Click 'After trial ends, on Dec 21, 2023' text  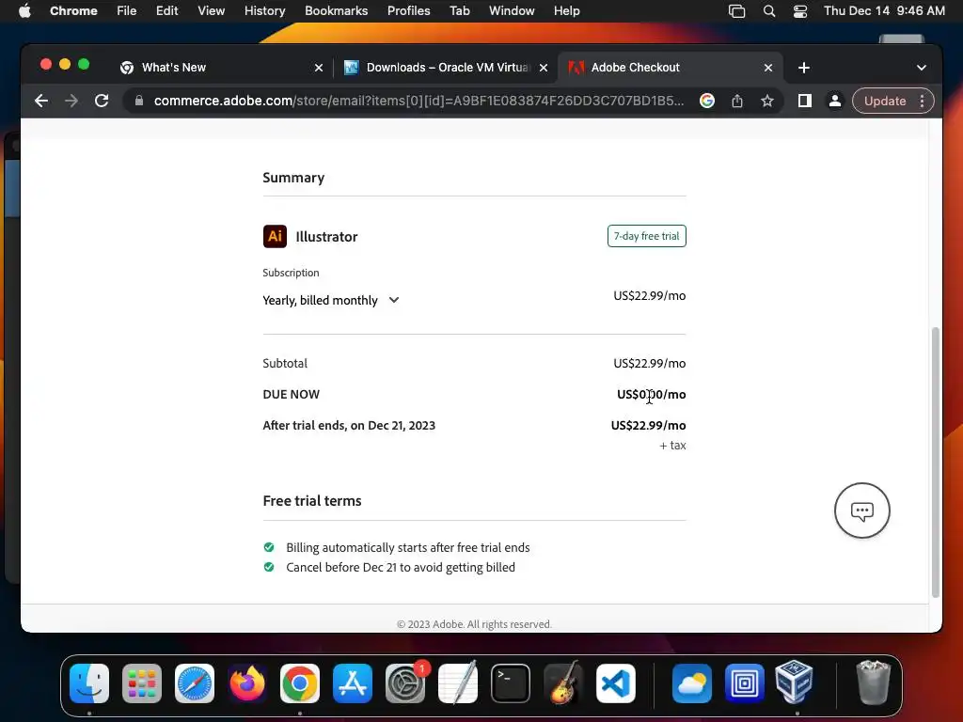(349, 426)
